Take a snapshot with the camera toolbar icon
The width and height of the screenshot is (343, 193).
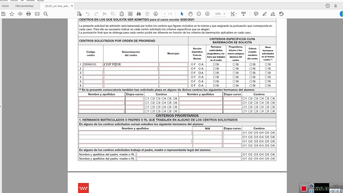[x=130, y=14]
